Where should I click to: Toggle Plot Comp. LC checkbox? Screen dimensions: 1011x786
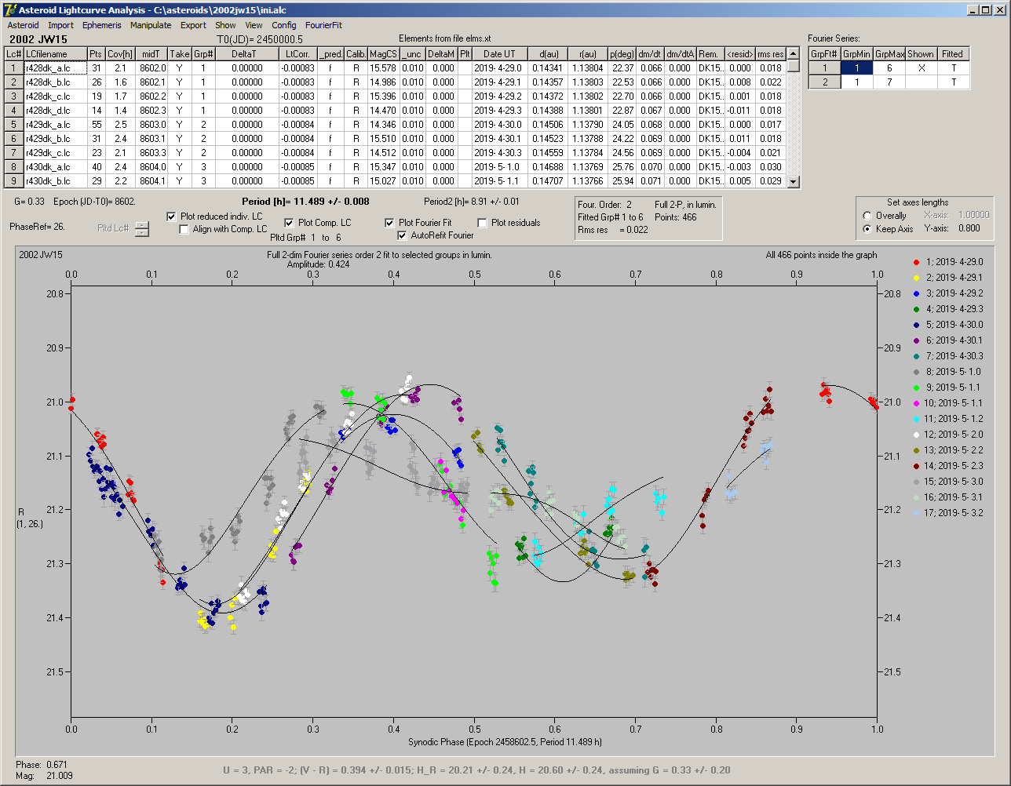click(x=289, y=223)
